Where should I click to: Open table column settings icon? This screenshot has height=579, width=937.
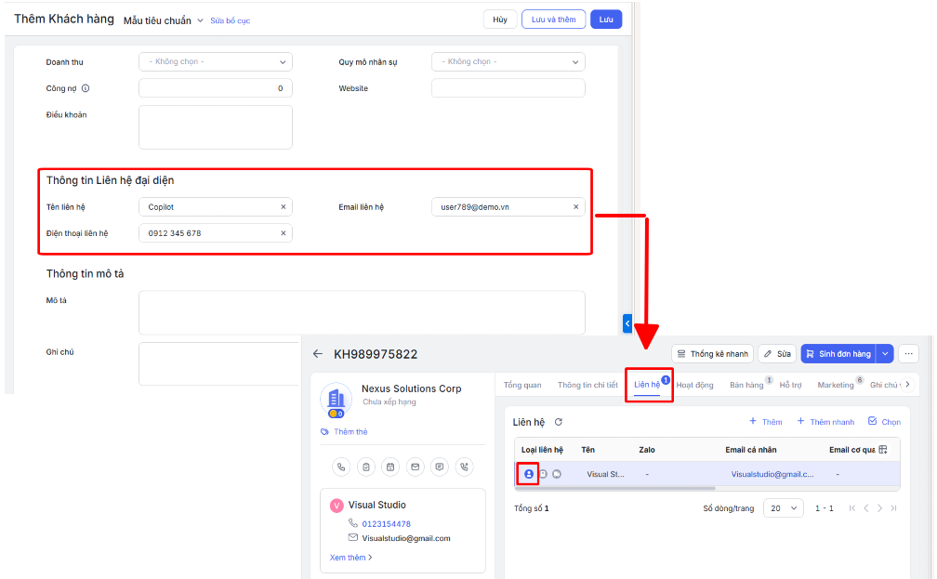pyautogui.click(x=883, y=450)
